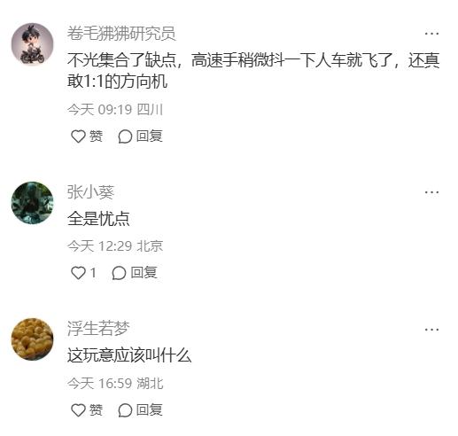Click reply bubble icon under 北京 comment
This screenshot has width=458, height=436.
pos(119,273)
